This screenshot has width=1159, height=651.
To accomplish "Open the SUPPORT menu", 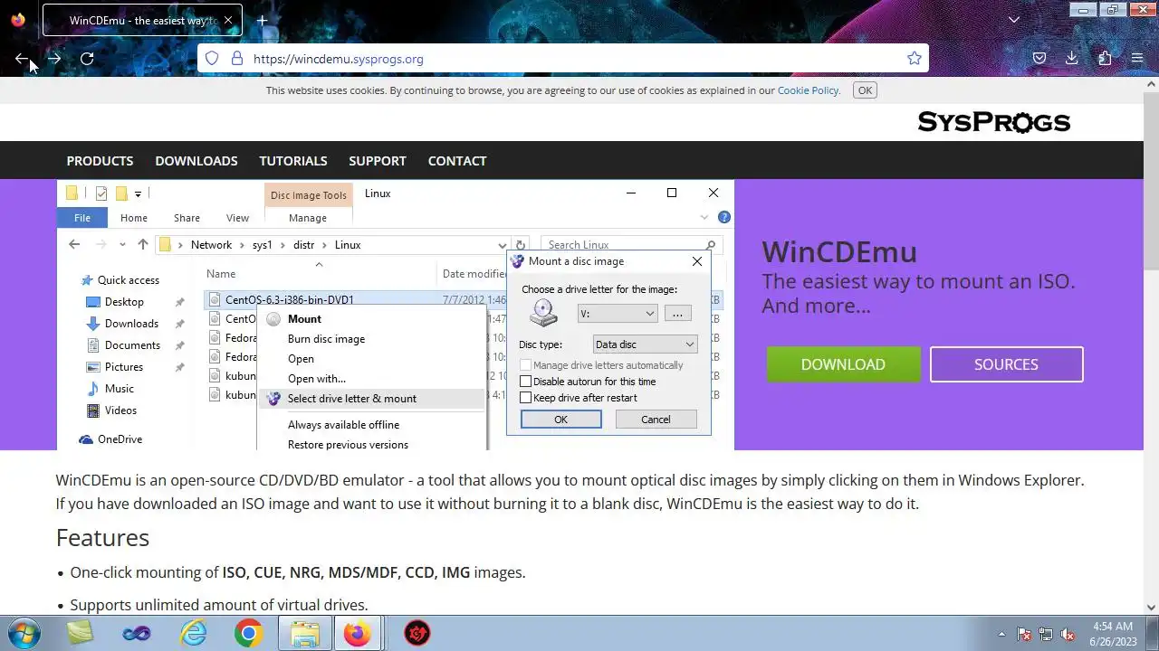I will pos(378,161).
